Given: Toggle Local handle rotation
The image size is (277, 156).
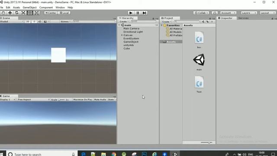Looking at the screenshot, I should point(64,13).
